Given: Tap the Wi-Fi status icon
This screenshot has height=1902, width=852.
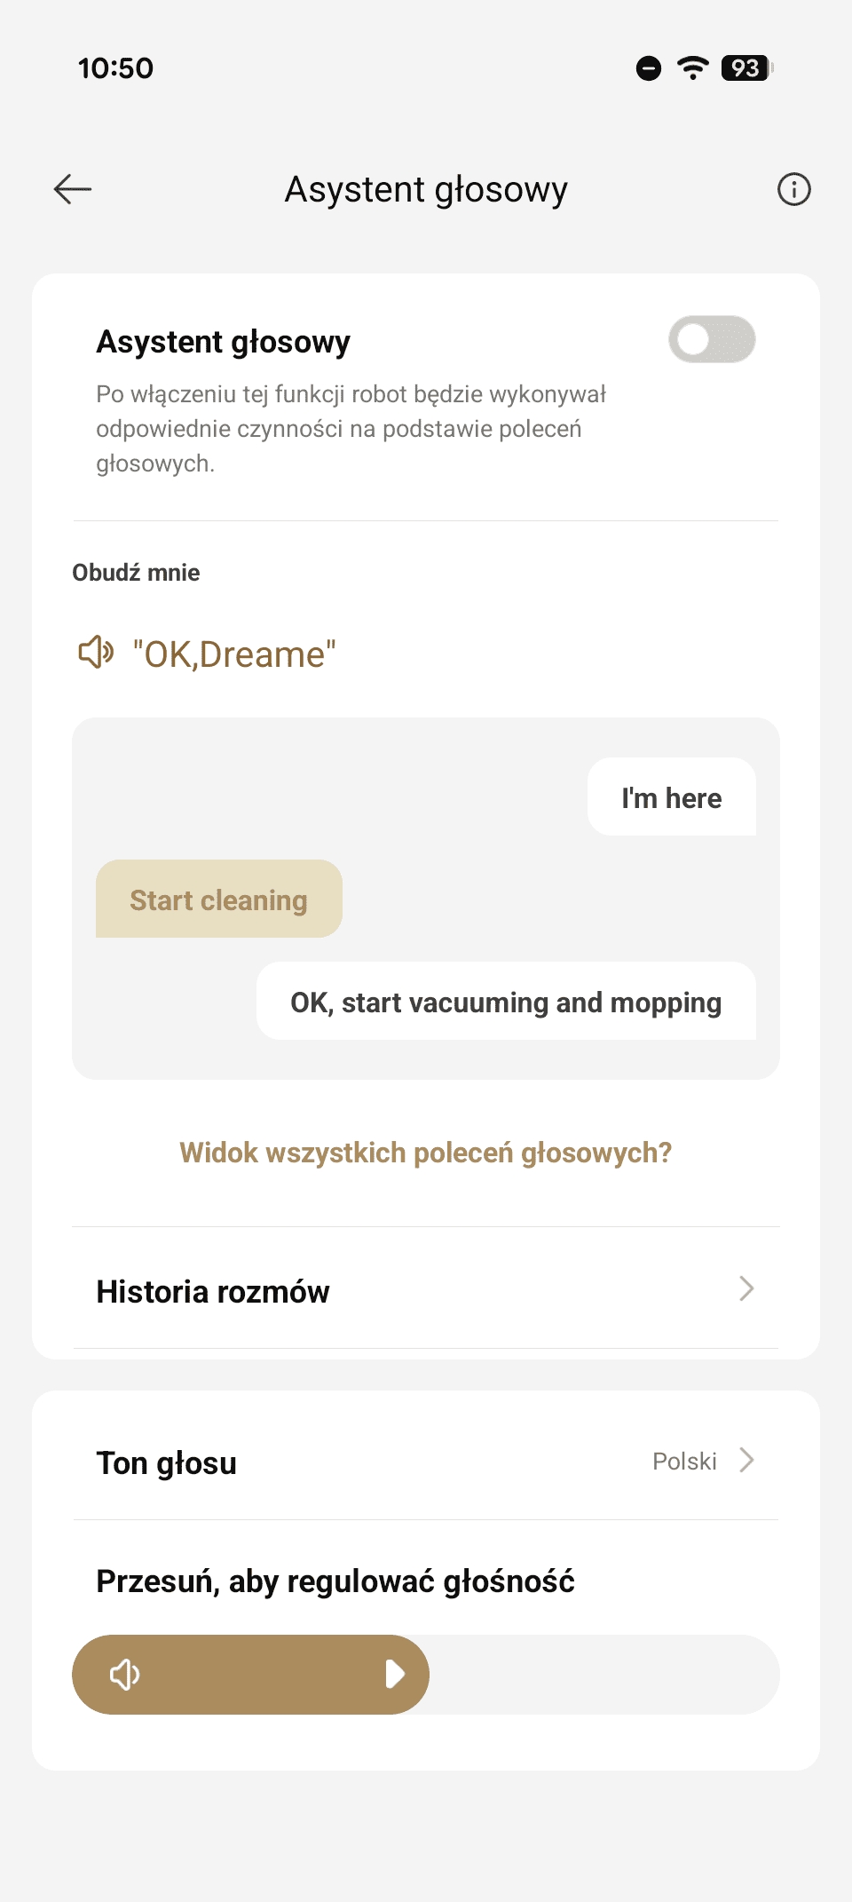Looking at the screenshot, I should click(x=692, y=67).
